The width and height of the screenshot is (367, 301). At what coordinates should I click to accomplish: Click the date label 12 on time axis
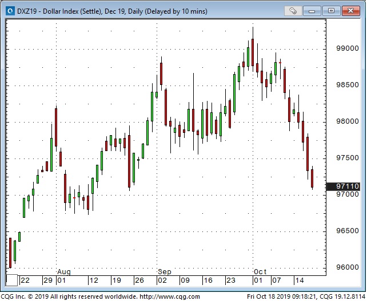94,280
